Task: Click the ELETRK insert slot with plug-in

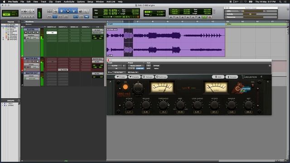Action: [x=52, y=33]
